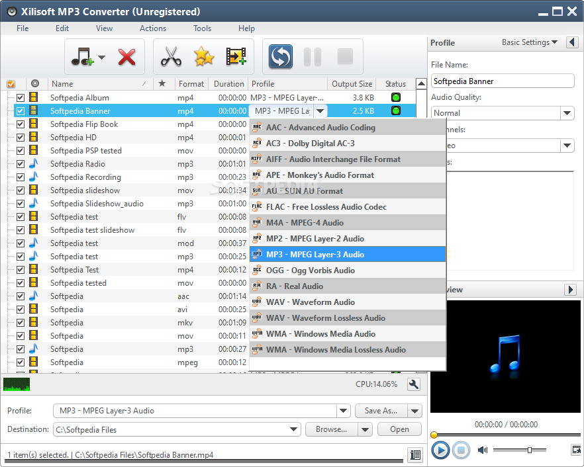
Task: Select the scissors Clip tool
Action: coord(171,57)
